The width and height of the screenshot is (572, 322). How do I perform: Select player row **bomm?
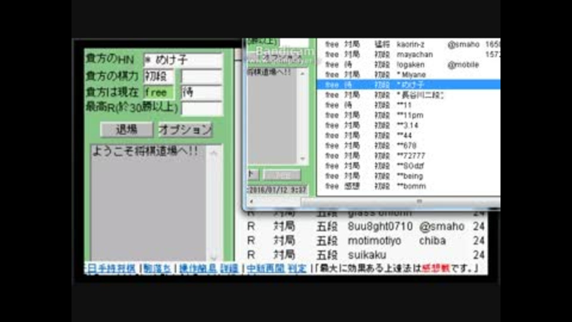(x=409, y=186)
